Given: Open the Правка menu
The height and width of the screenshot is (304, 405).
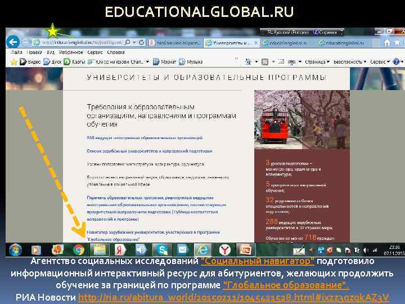Looking at the screenshot, I should 34,52.
